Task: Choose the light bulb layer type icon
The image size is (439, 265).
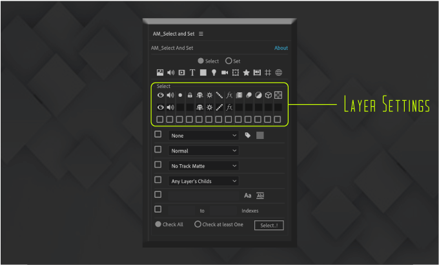Action: click(x=214, y=72)
